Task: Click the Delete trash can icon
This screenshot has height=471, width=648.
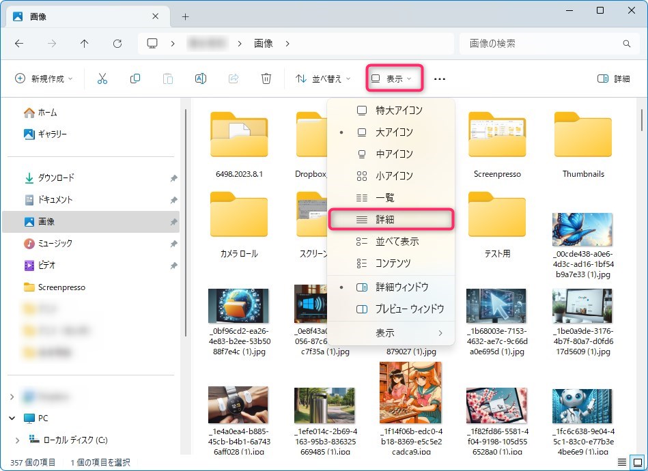Action: click(266, 78)
